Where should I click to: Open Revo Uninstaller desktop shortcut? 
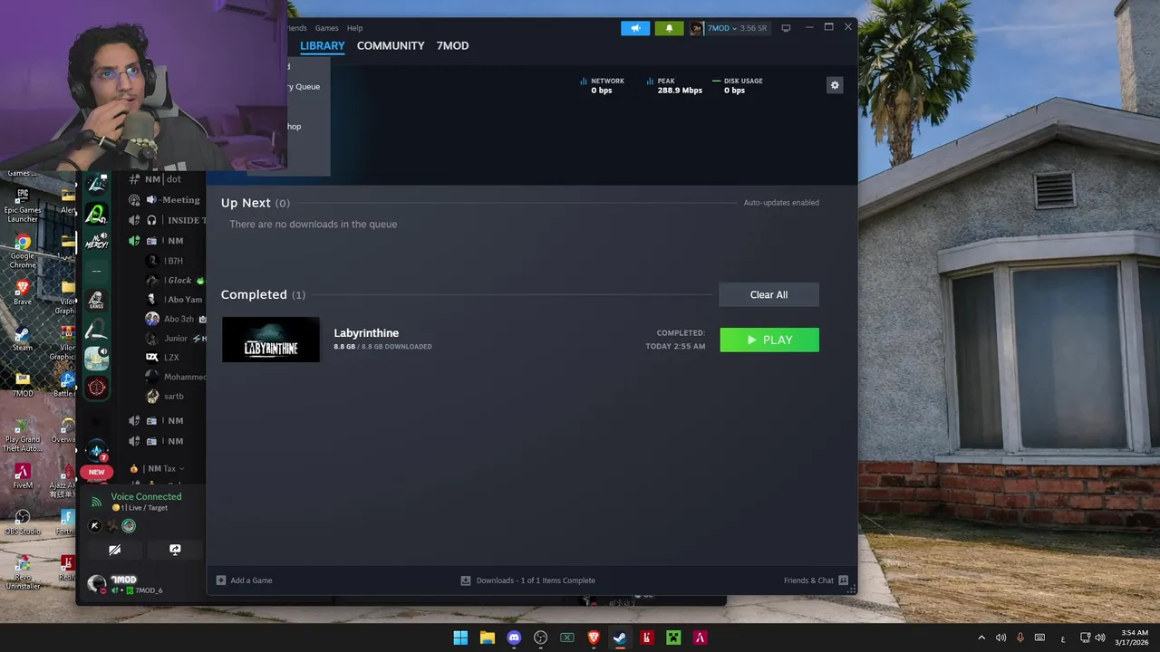pos(23,572)
